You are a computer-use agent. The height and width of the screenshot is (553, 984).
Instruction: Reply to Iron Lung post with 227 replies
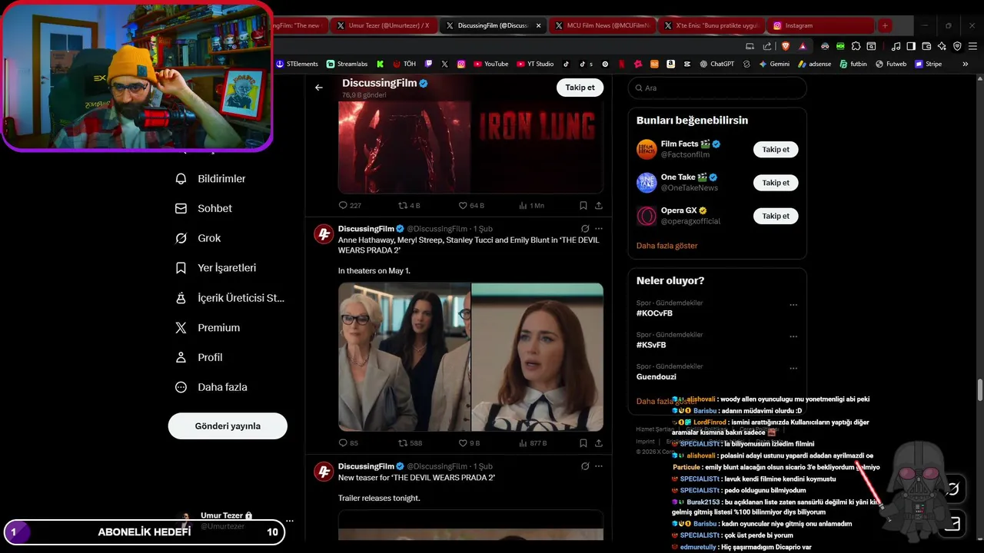pyautogui.click(x=350, y=205)
